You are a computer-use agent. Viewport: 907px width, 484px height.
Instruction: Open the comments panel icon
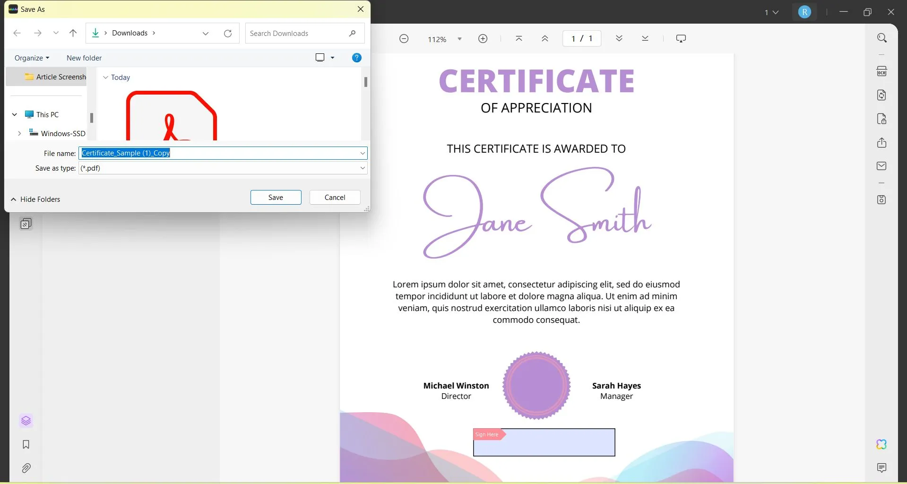(881, 468)
